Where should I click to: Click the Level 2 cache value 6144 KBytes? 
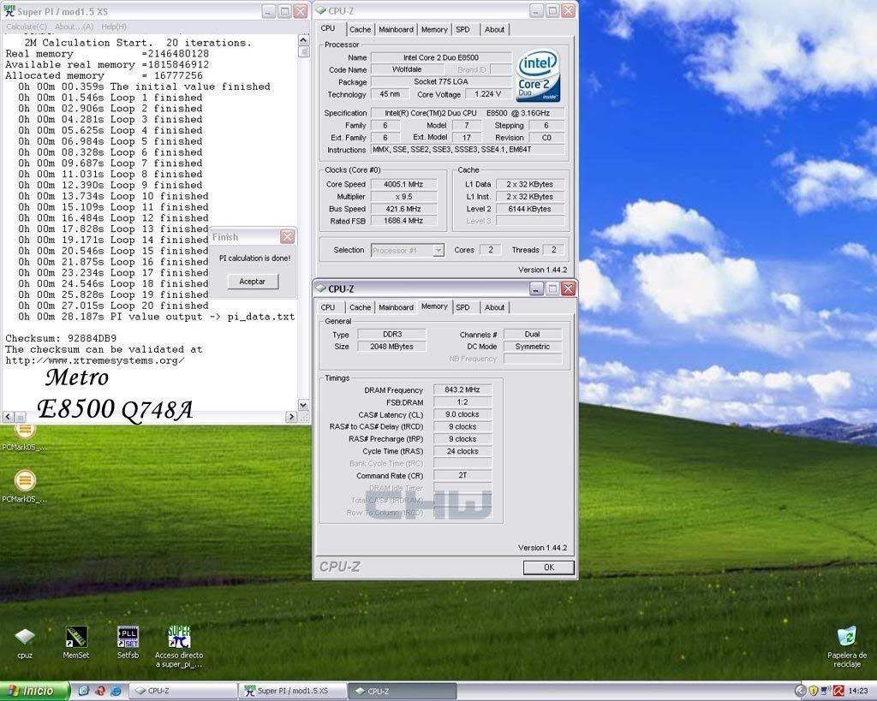[529, 209]
